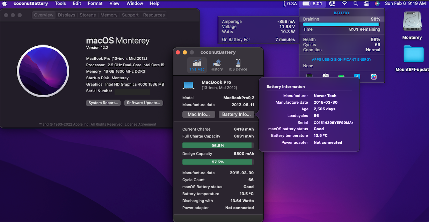Click the Bluetooth icon in the battery dropdown
The width and height of the screenshot is (429, 222).
(357, 76)
